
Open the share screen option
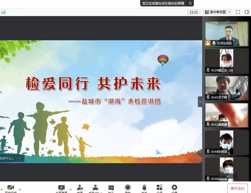click(x=61, y=188)
